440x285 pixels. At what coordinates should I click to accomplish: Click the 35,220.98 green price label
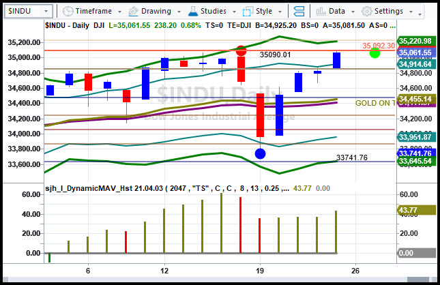(416, 41)
